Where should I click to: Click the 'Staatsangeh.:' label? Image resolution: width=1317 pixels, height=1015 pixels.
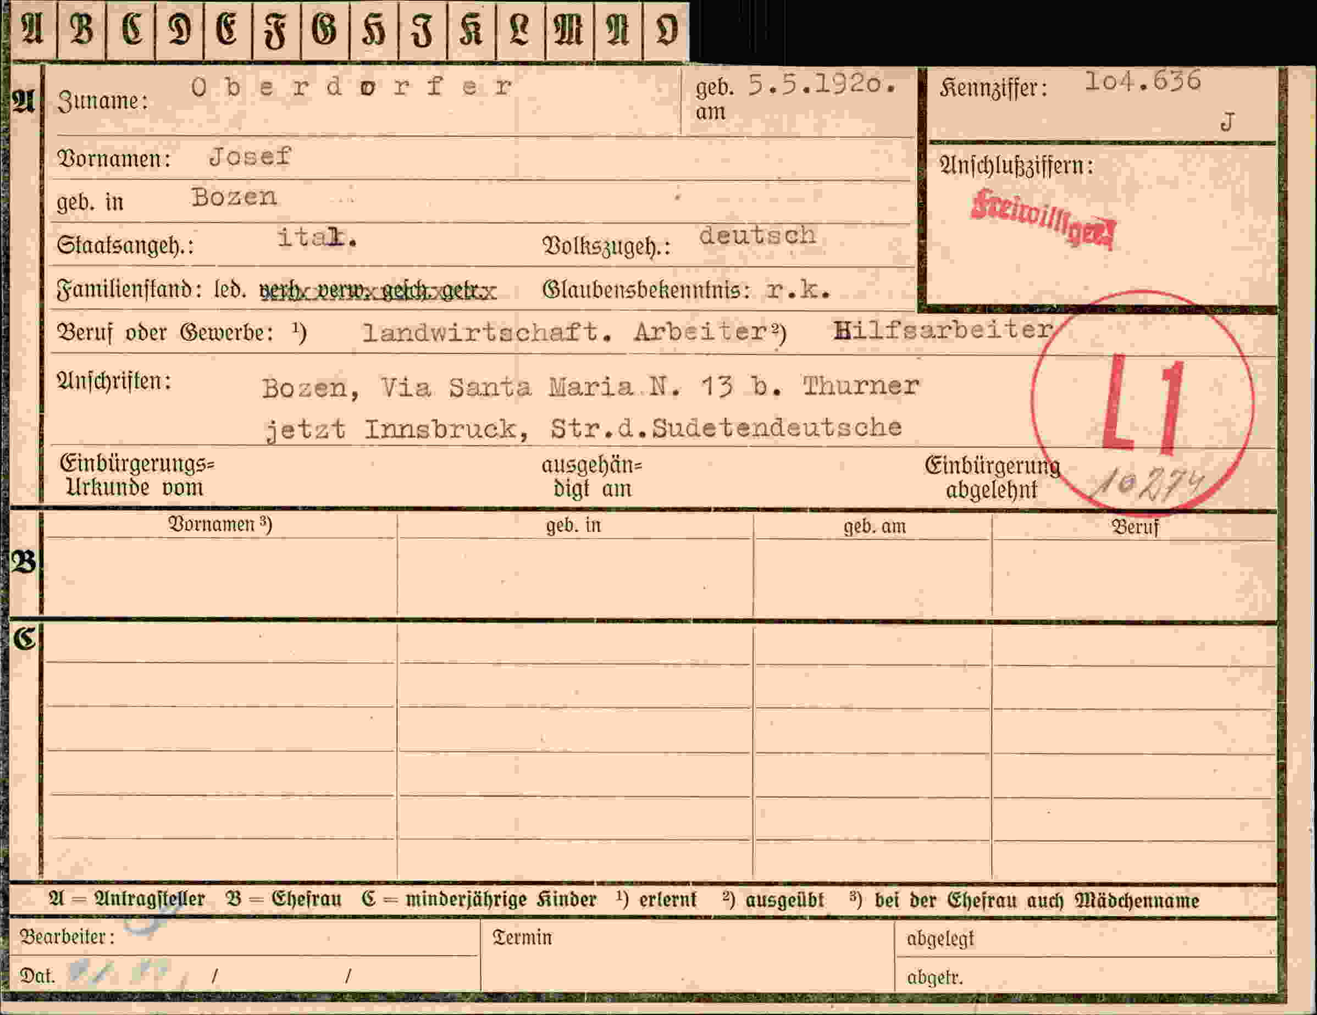pyautogui.click(x=125, y=245)
